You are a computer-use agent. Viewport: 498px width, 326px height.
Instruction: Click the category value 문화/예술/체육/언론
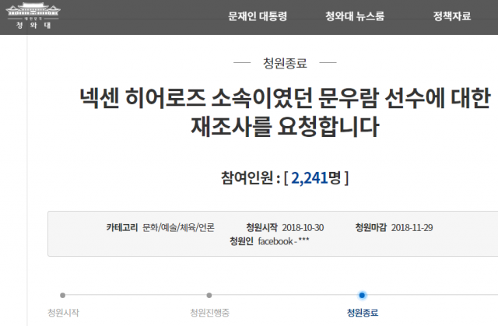[x=178, y=228]
